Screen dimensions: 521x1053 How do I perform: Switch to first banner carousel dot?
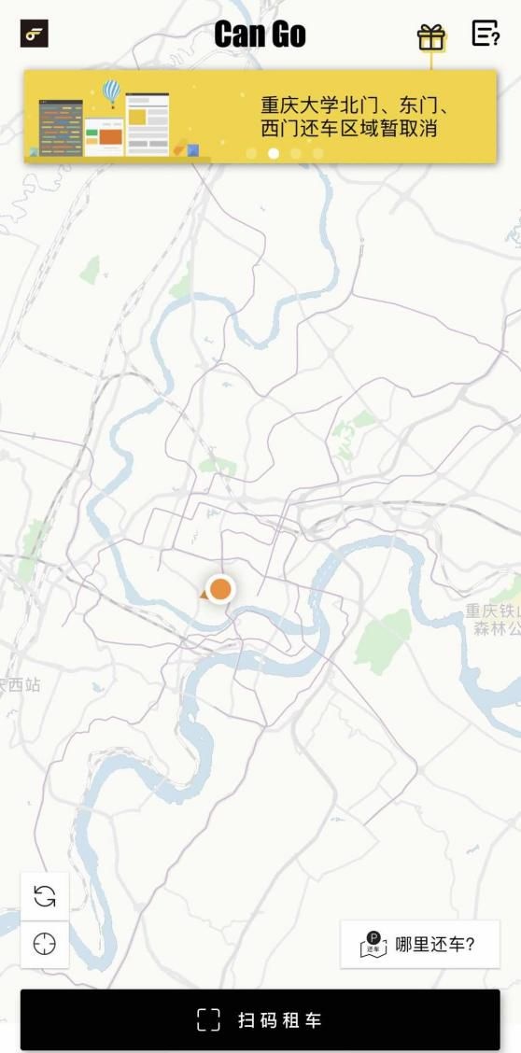pyautogui.click(x=251, y=153)
